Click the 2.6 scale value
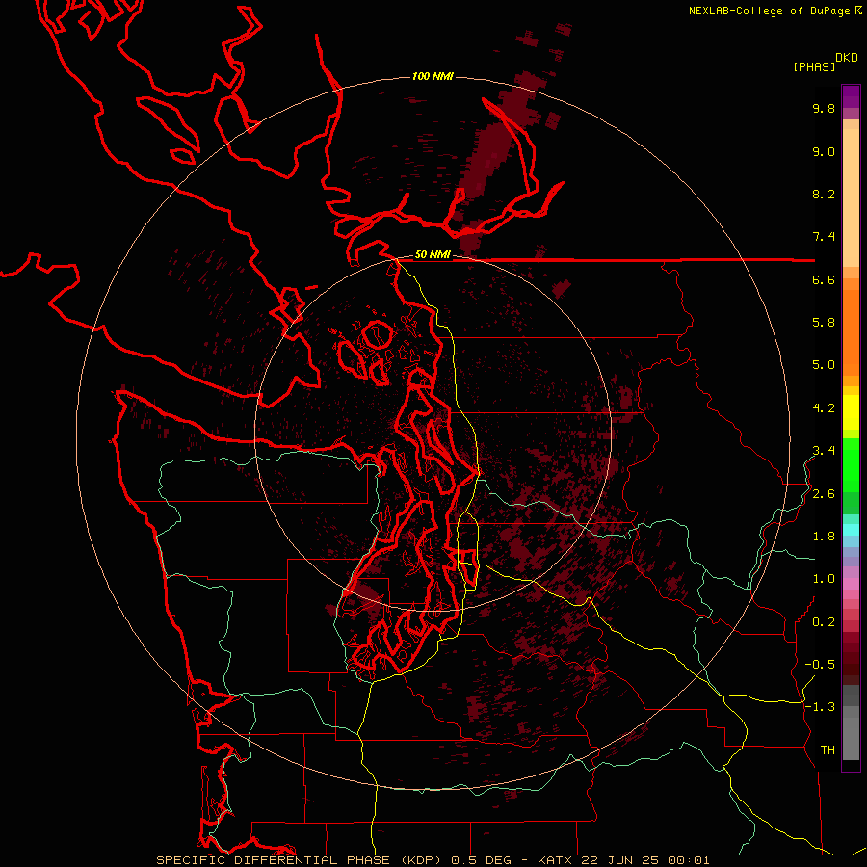 824,494
